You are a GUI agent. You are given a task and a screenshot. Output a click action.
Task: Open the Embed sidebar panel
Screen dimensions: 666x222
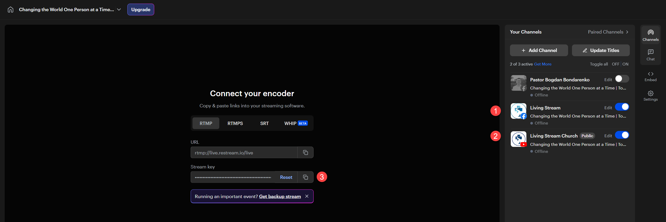pyautogui.click(x=650, y=76)
